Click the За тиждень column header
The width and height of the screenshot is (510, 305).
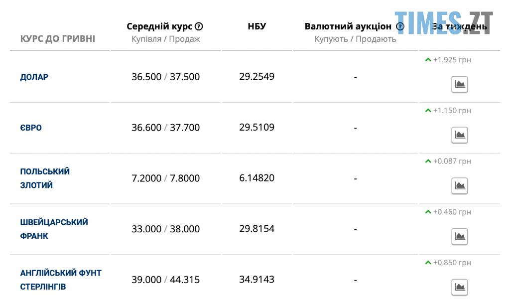459,27
